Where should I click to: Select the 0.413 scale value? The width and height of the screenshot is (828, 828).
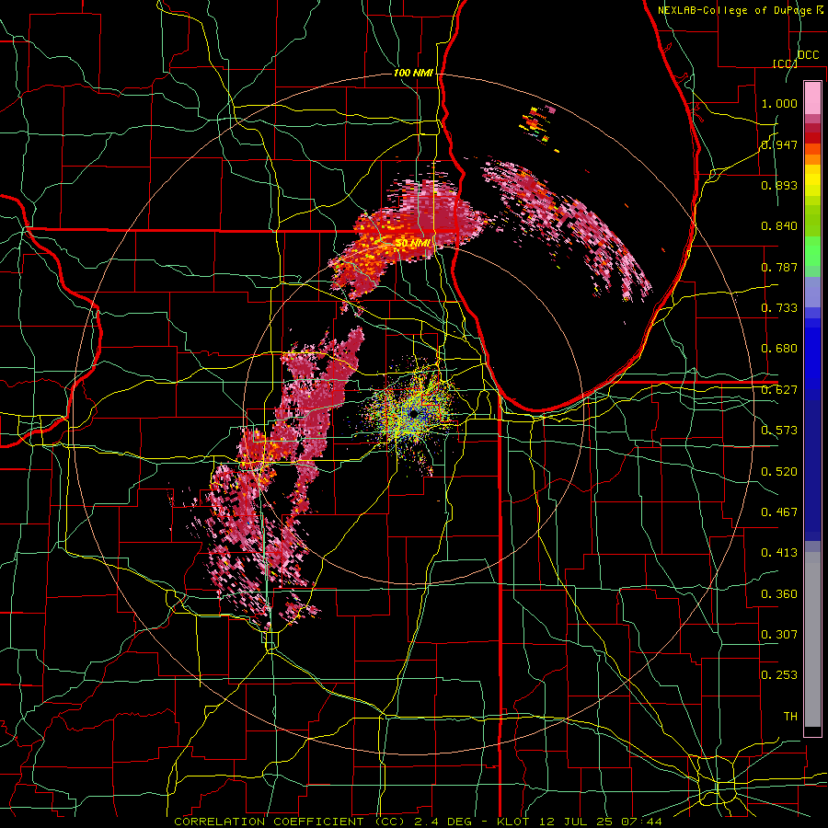(x=779, y=553)
